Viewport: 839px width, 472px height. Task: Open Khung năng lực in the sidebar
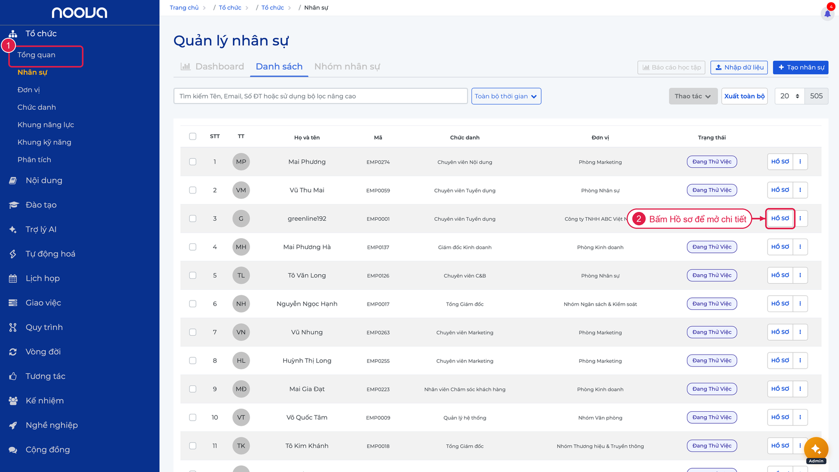click(46, 125)
